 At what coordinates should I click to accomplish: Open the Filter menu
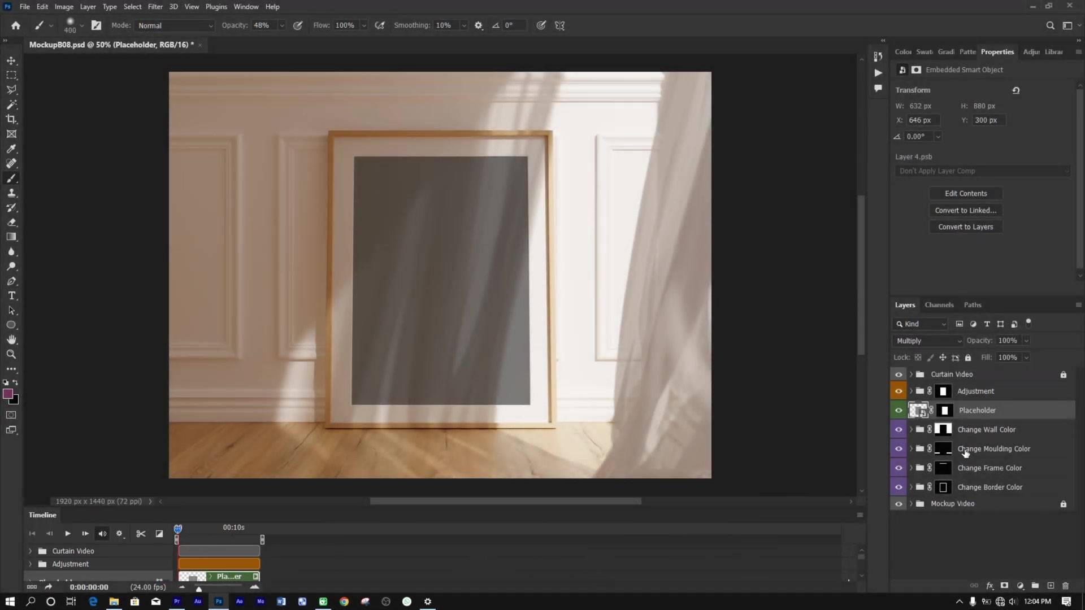155,6
